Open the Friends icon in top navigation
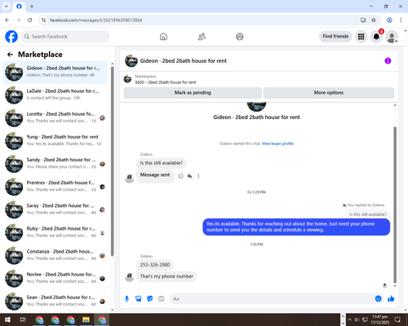Image resolution: width=408 pixels, height=326 pixels. click(x=202, y=37)
